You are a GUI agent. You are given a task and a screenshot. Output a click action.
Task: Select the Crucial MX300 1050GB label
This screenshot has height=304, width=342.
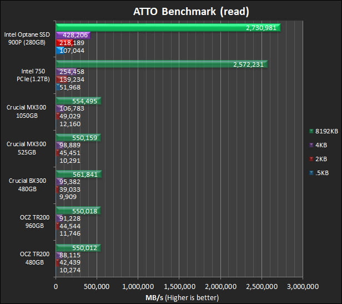click(27, 112)
